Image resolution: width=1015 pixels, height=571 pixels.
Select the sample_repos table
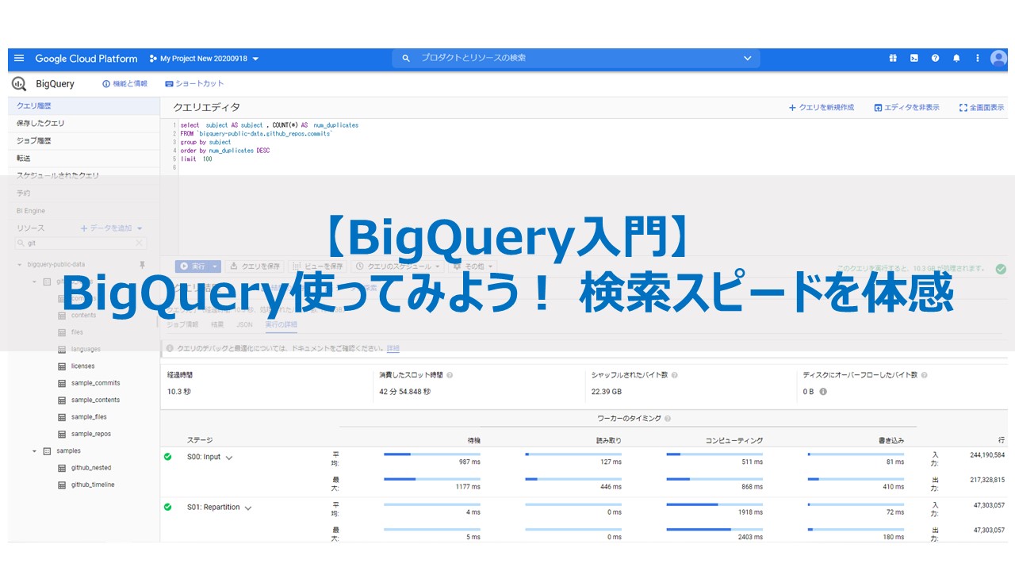coord(91,435)
